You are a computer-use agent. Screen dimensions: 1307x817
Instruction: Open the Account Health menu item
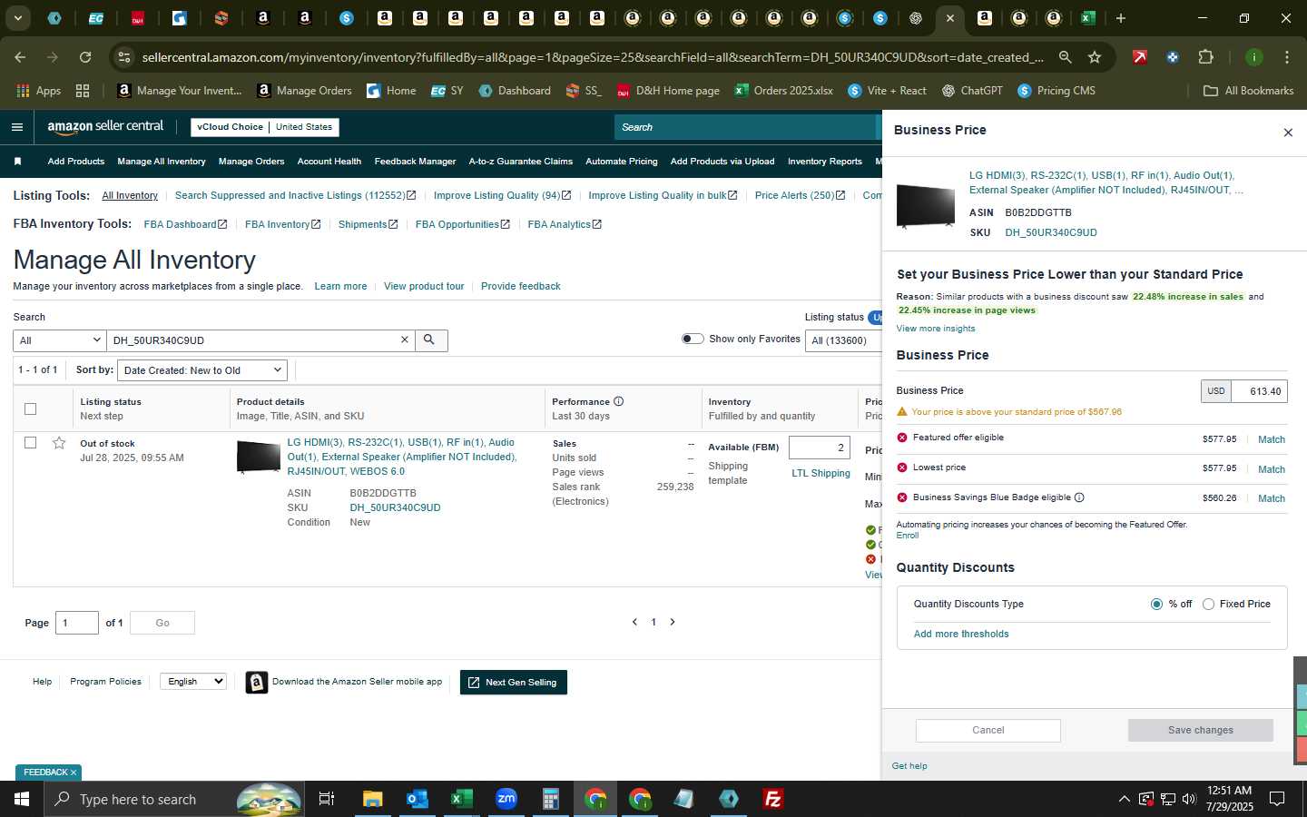click(329, 162)
